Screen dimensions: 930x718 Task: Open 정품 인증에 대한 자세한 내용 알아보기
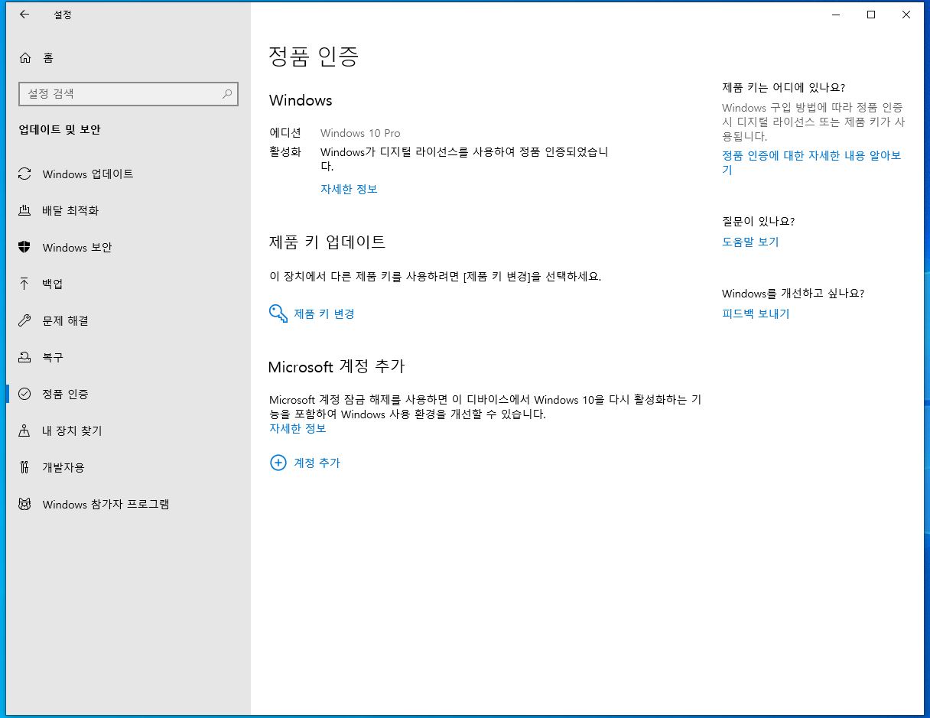pyautogui.click(x=811, y=162)
